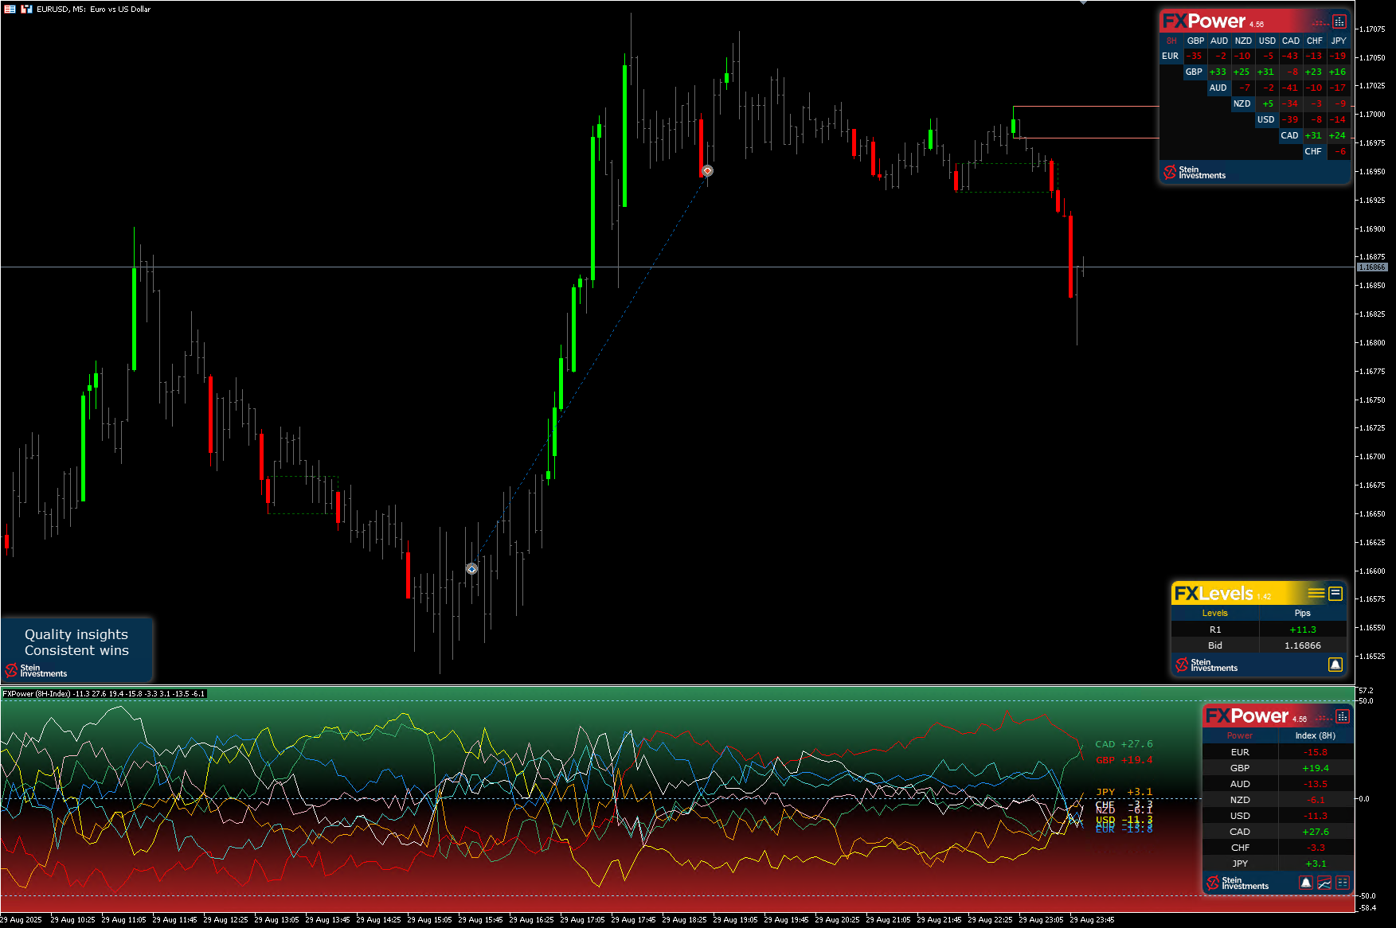Click the histogram icon in the FXPower Index panel header
The height and width of the screenshot is (928, 1396).
point(1343,716)
